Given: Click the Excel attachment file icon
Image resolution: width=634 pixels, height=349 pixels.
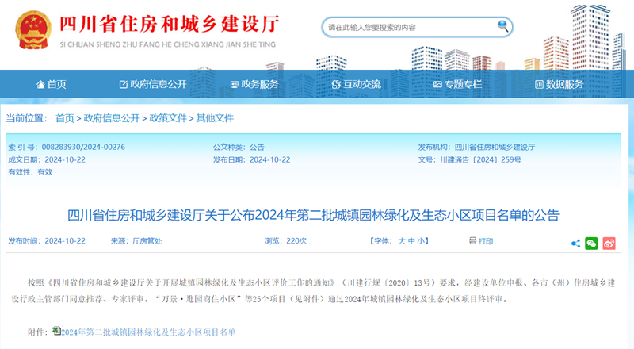Looking at the screenshot, I should (56, 330).
